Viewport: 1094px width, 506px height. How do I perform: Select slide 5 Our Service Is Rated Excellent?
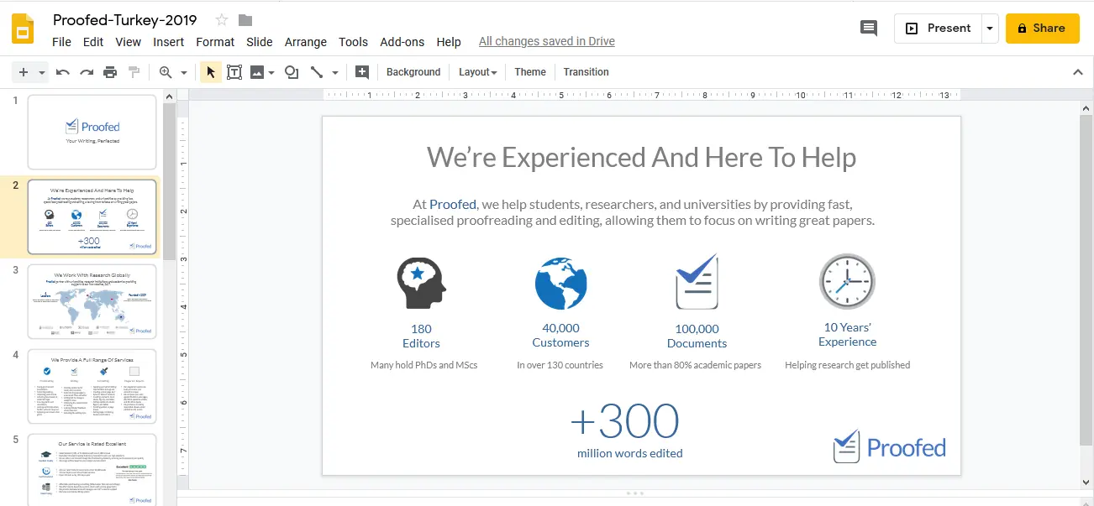pos(92,469)
